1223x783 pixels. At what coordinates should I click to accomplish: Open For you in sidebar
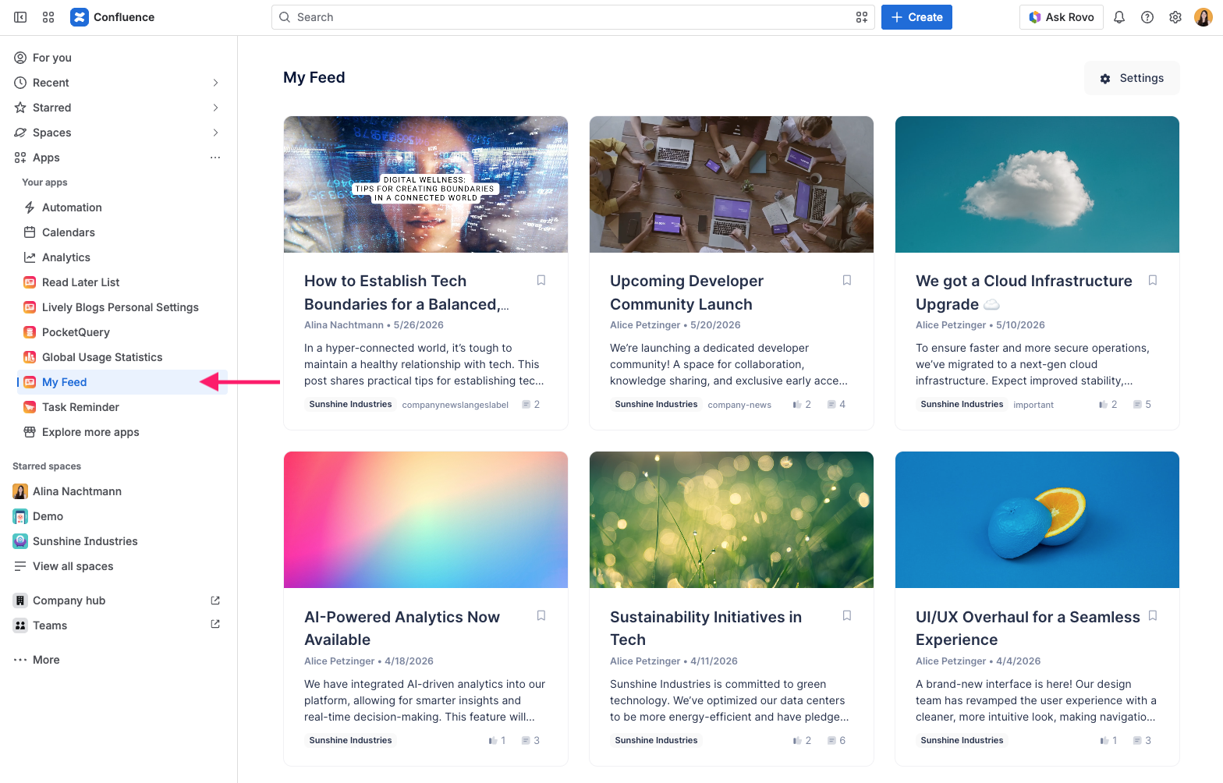pos(117,58)
